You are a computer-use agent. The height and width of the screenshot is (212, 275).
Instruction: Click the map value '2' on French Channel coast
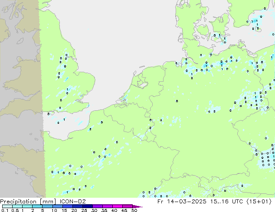(90, 129)
